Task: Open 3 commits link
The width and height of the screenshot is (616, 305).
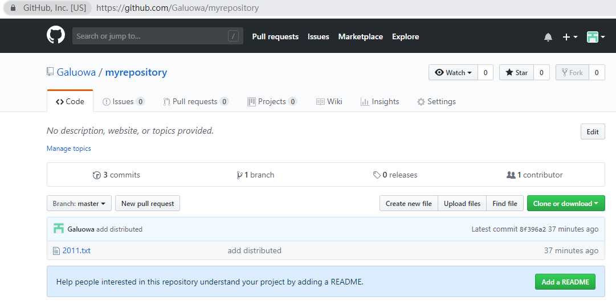Action: tap(116, 175)
